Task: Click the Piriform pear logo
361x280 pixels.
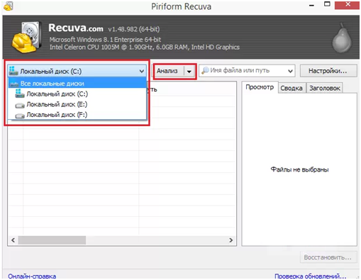Action: pyautogui.click(x=342, y=38)
